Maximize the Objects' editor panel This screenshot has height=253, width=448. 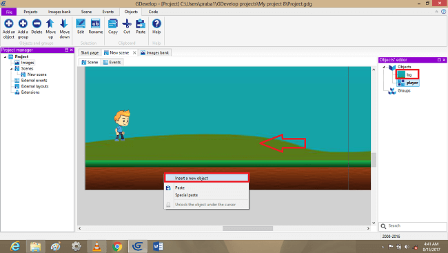[439, 60]
